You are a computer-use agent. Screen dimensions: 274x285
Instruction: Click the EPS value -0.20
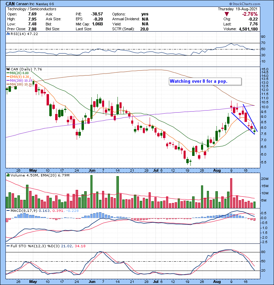click(x=98, y=19)
